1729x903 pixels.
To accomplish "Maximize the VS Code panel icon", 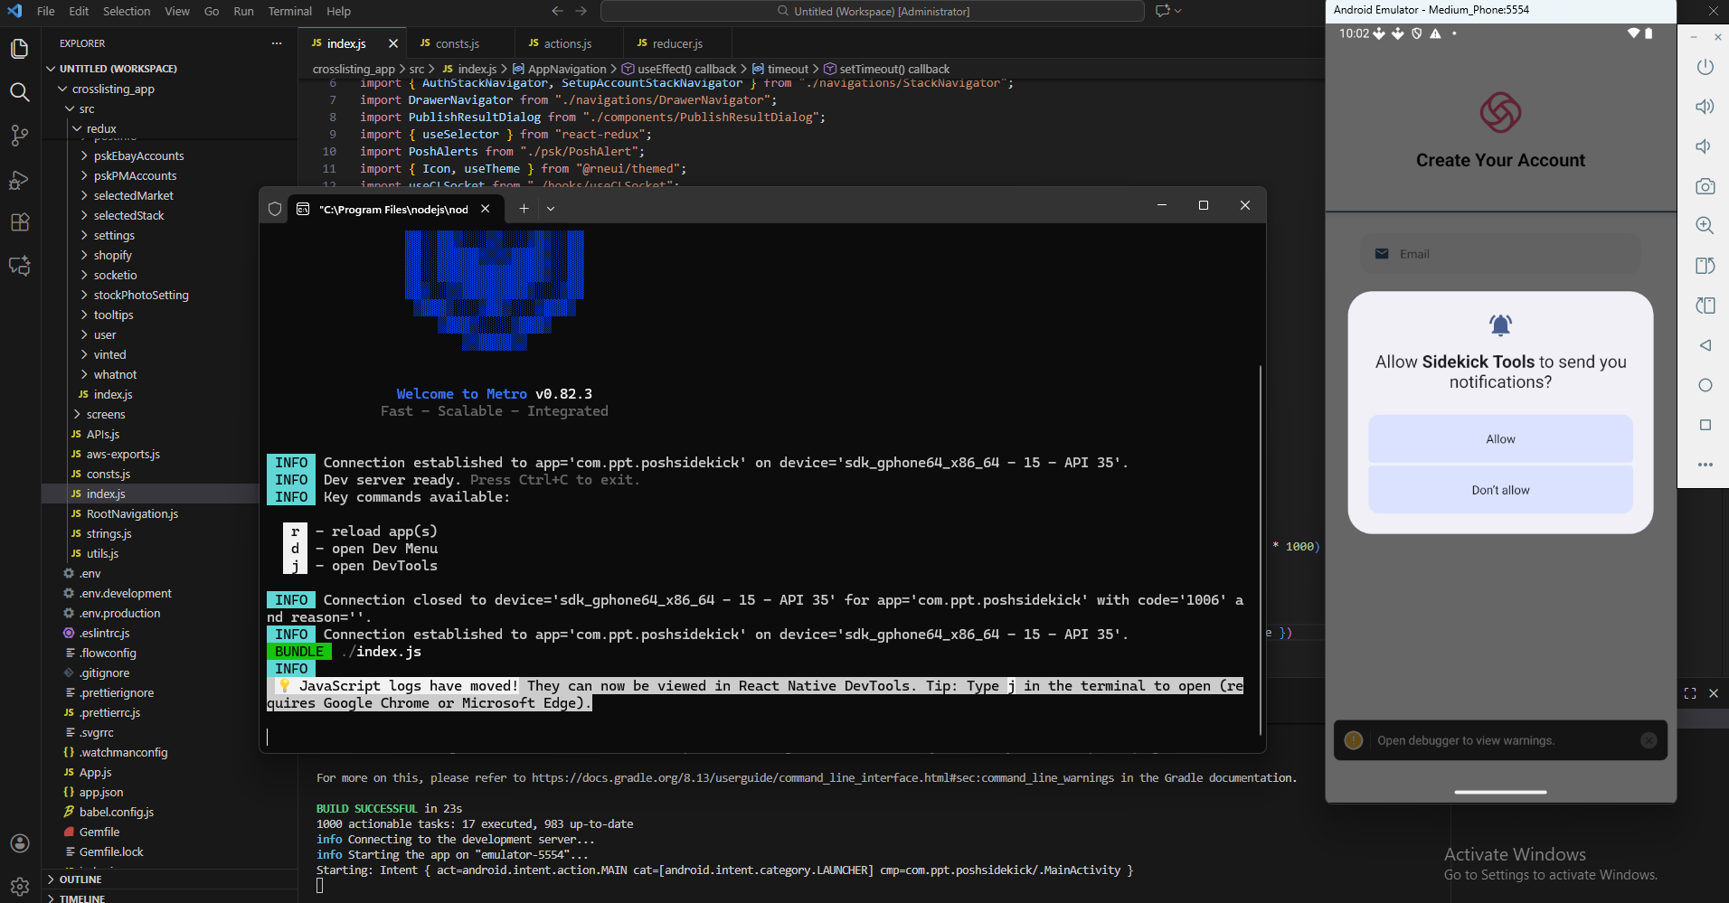I will pyautogui.click(x=1690, y=693).
